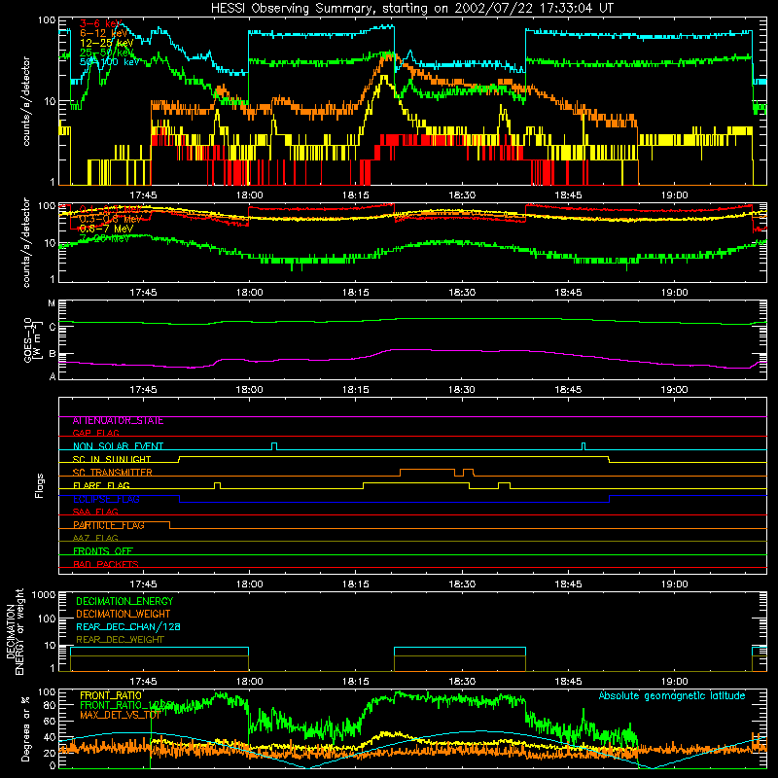
Task: Click the Degrees or % axis label
Action: pos(25,728)
